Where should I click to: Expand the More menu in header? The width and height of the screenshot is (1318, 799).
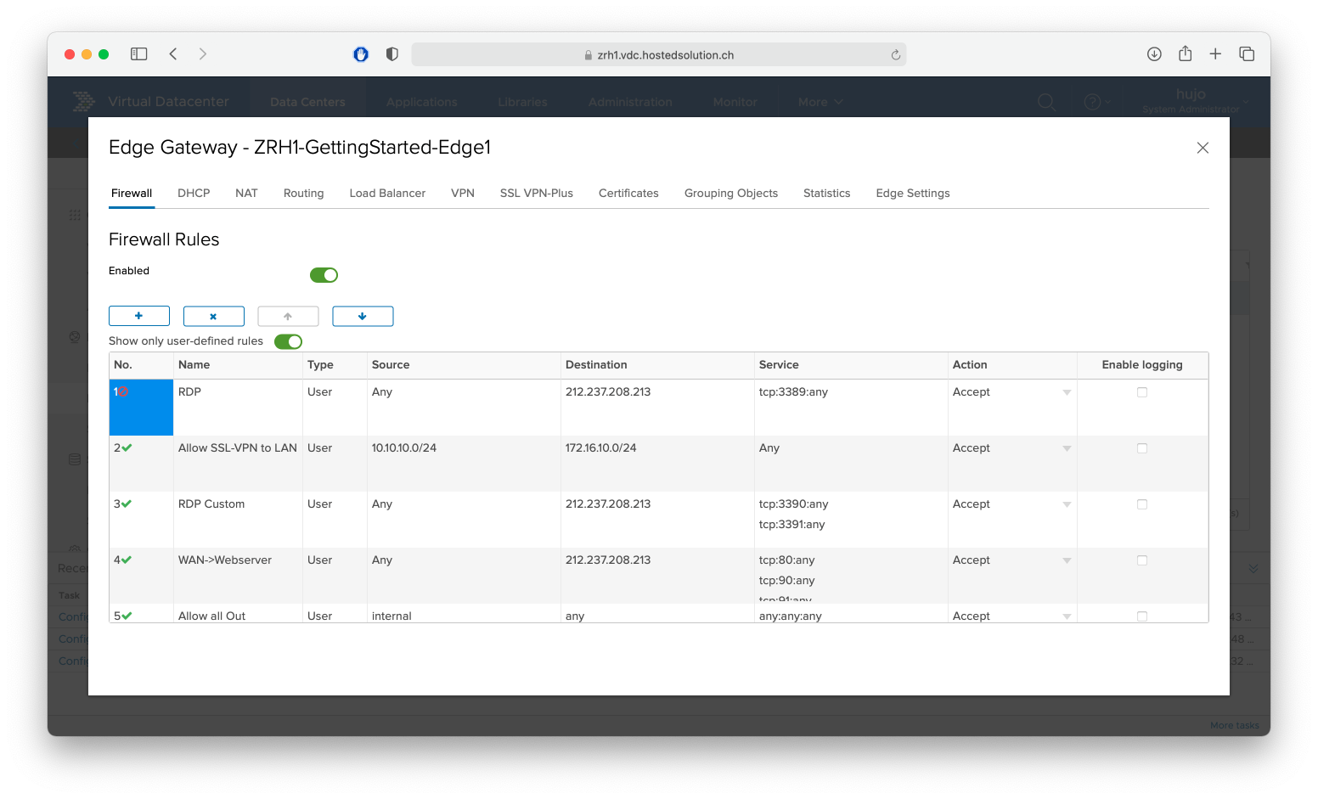click(820, 102)
